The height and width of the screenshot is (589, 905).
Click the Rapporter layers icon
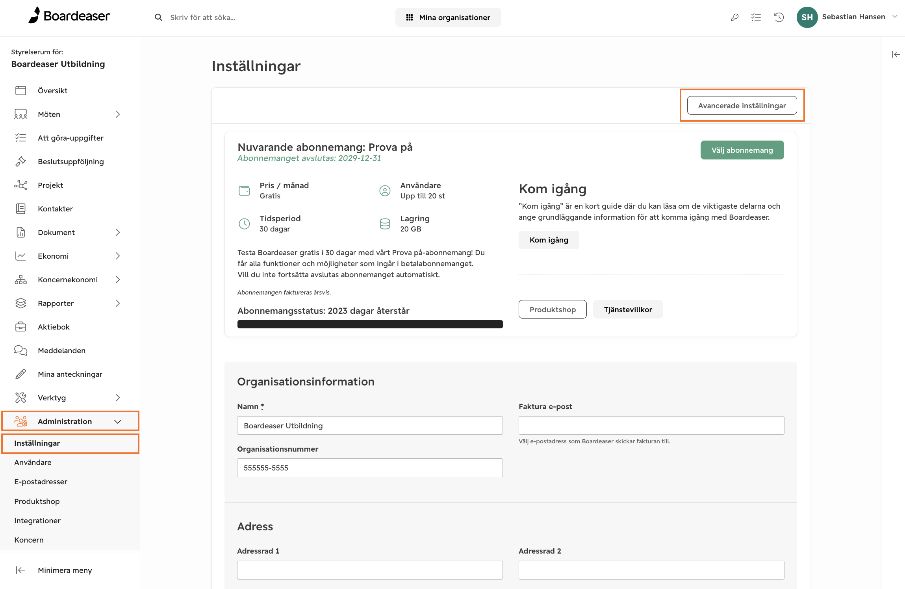21,303
